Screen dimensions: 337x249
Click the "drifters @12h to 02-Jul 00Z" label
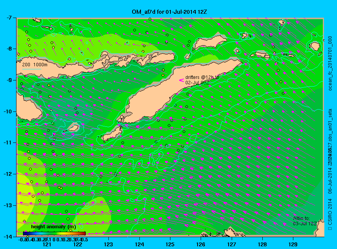pos(202,80)
